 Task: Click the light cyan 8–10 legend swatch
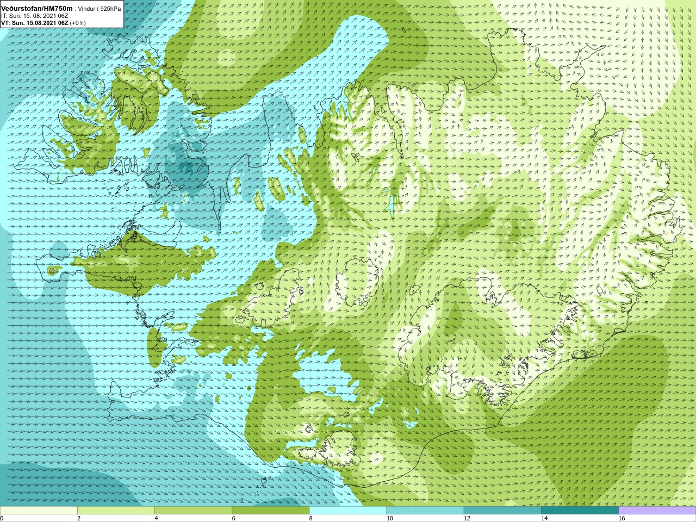(x=348, y=511)
